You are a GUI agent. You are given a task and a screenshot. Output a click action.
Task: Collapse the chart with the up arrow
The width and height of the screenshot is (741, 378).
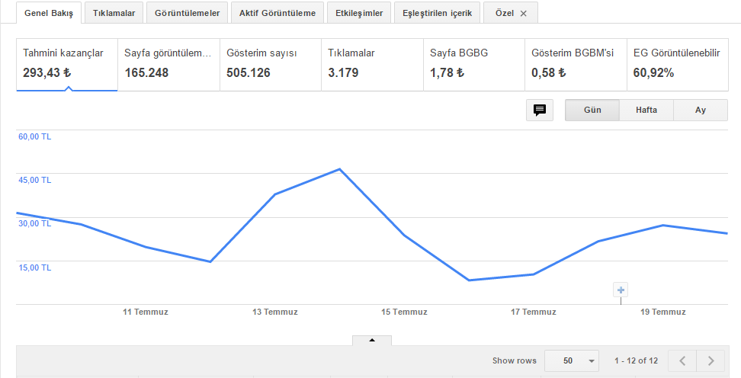pos(372,340)
